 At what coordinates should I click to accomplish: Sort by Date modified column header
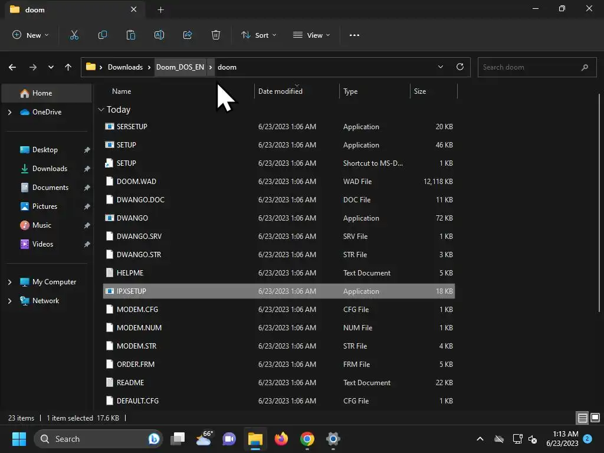(x=280, y=91)
